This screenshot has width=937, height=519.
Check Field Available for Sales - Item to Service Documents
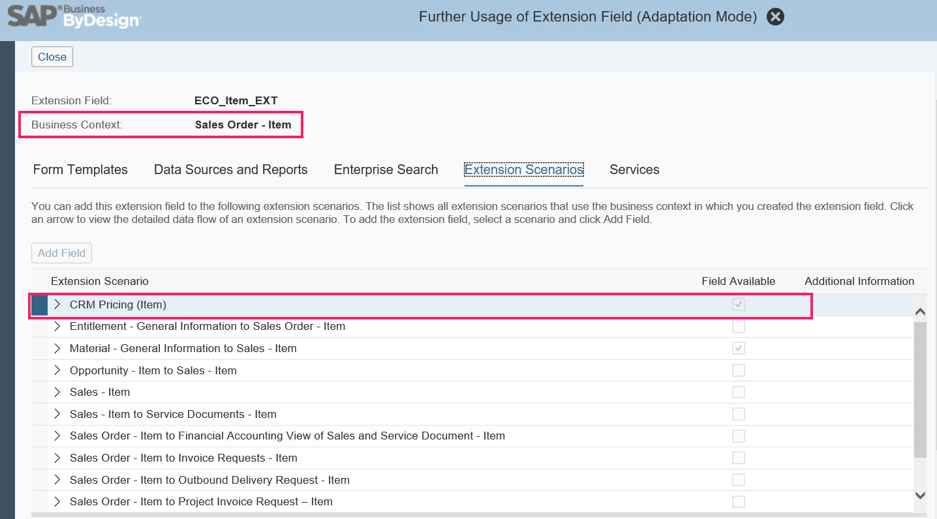(x=739, y=414)
